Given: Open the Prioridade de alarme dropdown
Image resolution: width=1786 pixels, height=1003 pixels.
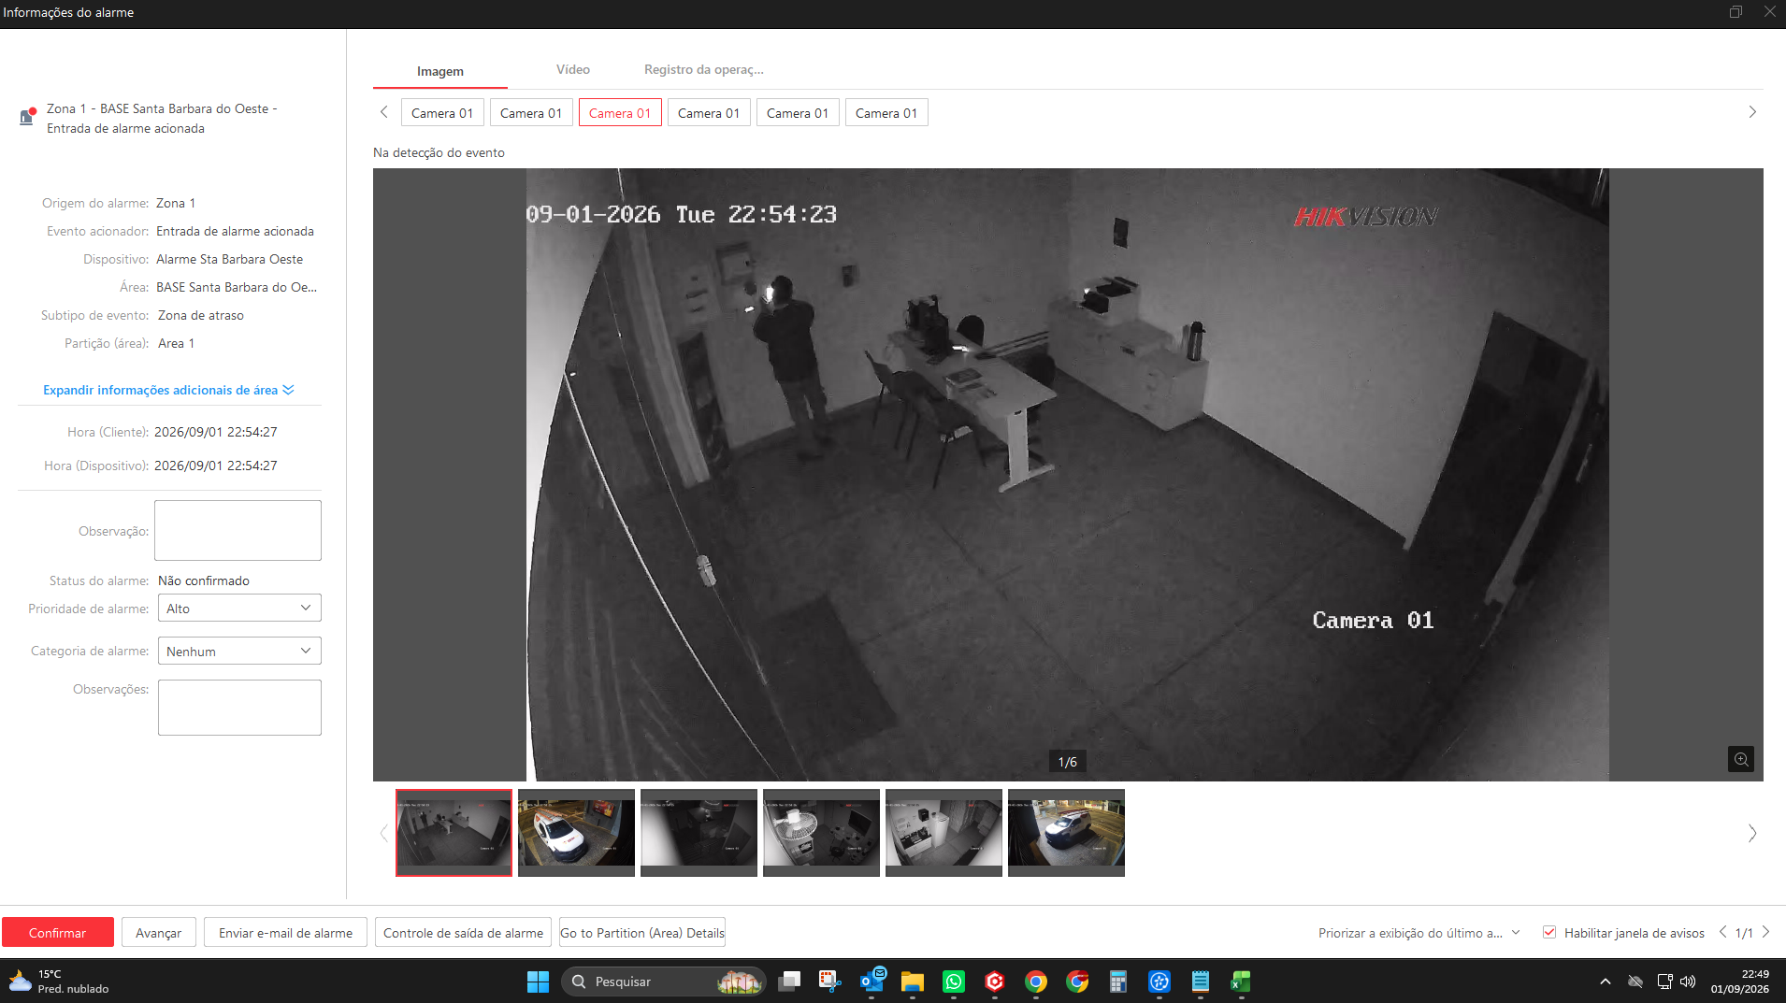Looking at the screenshot, I should coord(239,609).
